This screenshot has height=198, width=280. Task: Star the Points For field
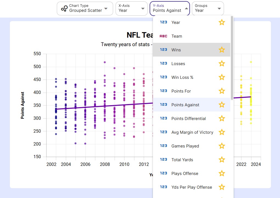click(222, 91)
